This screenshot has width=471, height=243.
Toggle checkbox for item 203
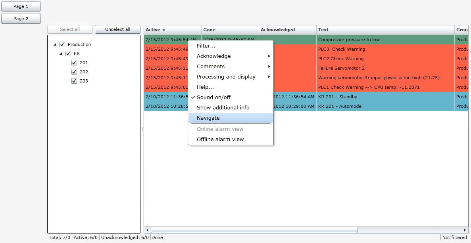[74, 81]
